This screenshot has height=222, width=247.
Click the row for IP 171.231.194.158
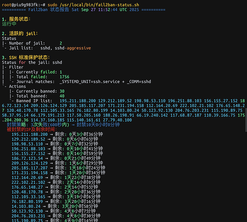58,173
